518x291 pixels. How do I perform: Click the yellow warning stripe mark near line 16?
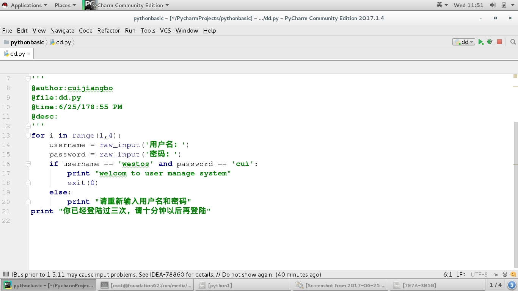(515, 164)
